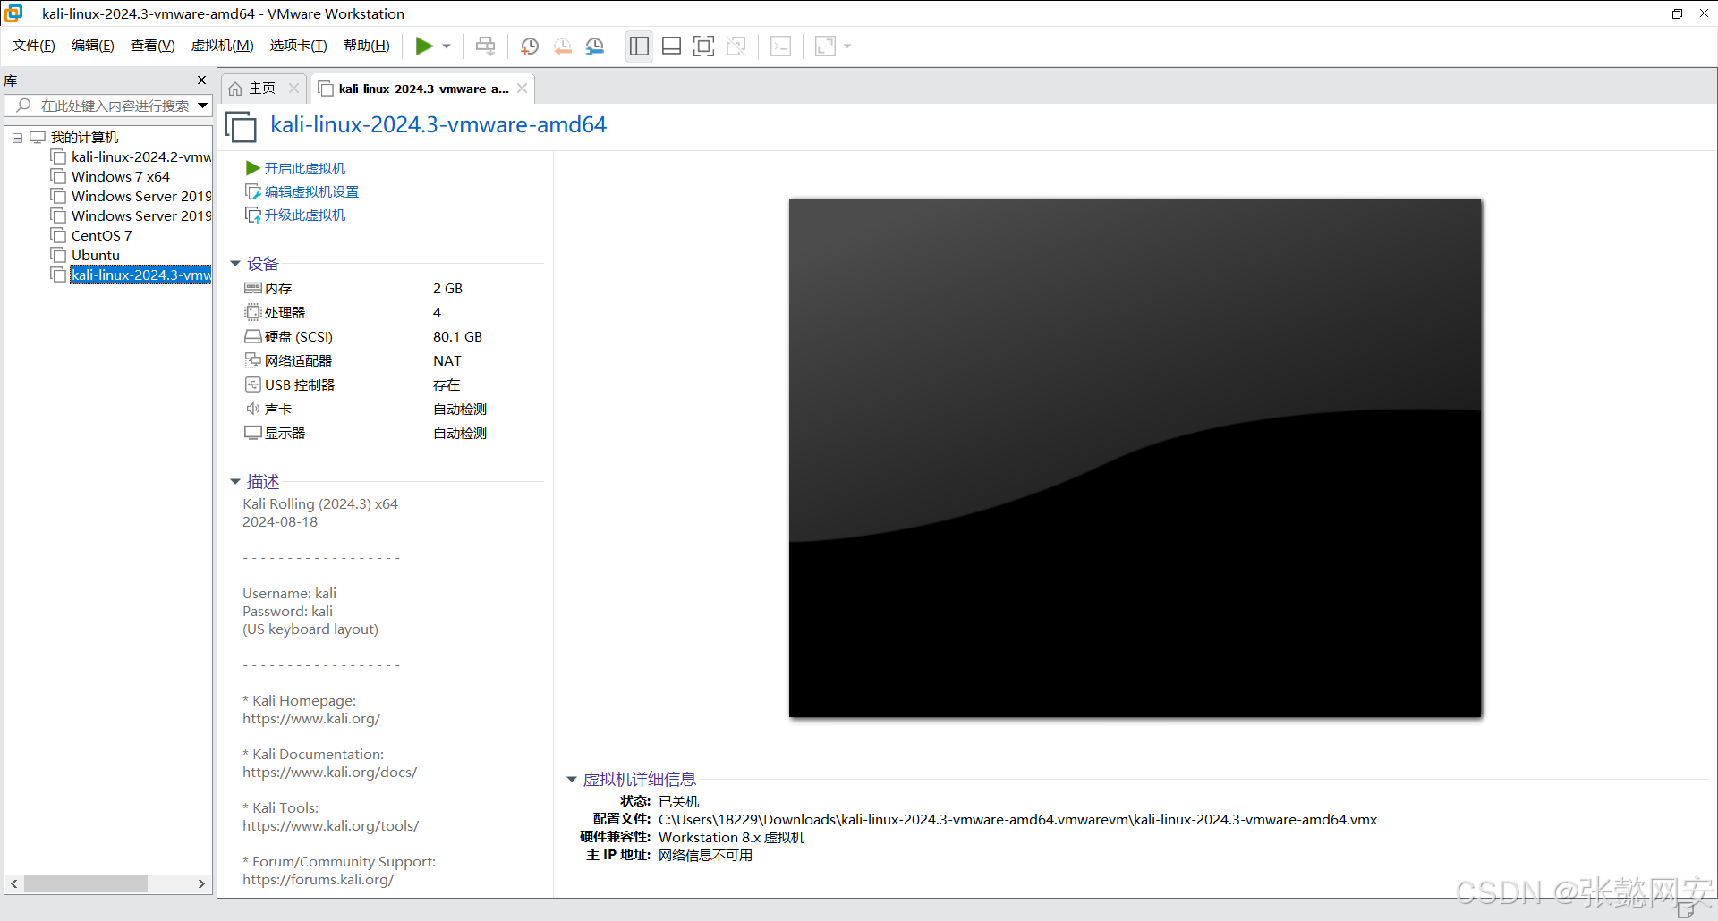Click the 内存 device icon
Screen dimensions: 1718x921
(x=253, y=288)
